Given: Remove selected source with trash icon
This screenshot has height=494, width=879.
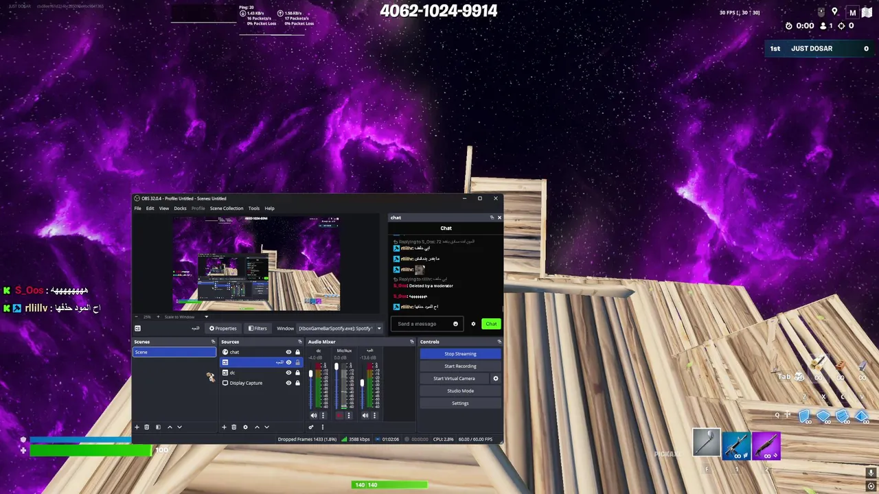Looking at the screenshot, I should [233, 427].
